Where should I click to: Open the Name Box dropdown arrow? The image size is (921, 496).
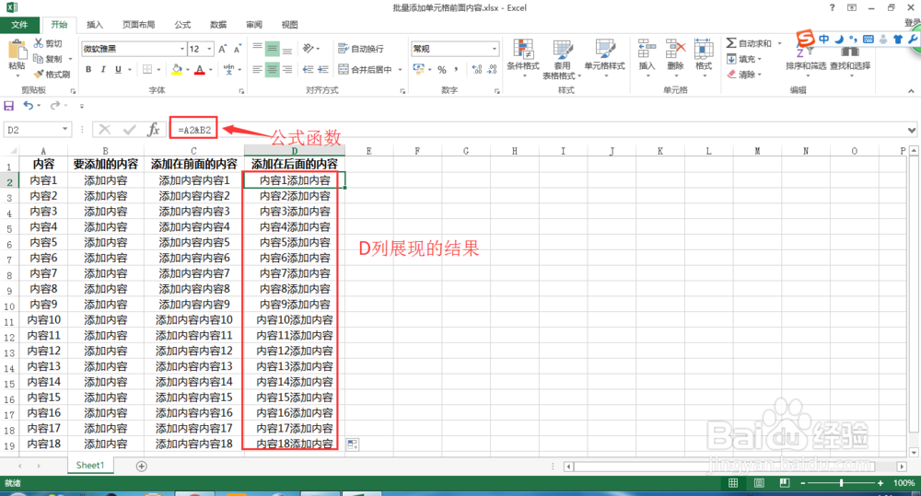click(64, 129)
